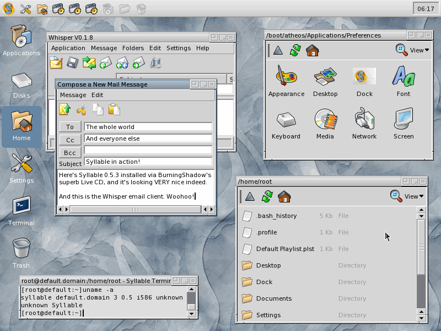Open Message menu in compose window
Screen dimensions: 441x331
[73, 95]
